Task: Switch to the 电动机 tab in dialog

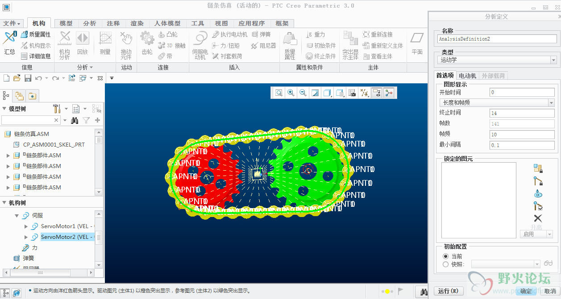Action: pyautogui.click(x=468, y=76)
